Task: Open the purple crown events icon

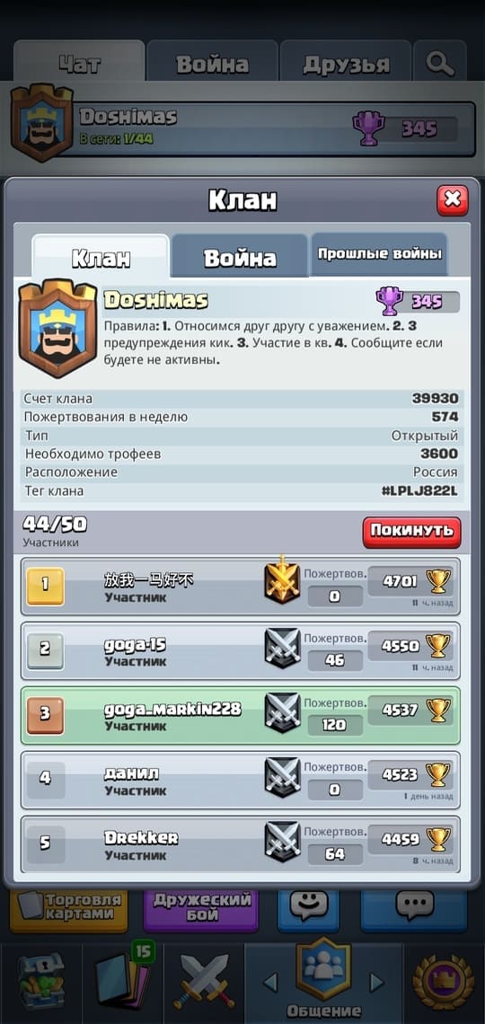Action: click(444, 982)
